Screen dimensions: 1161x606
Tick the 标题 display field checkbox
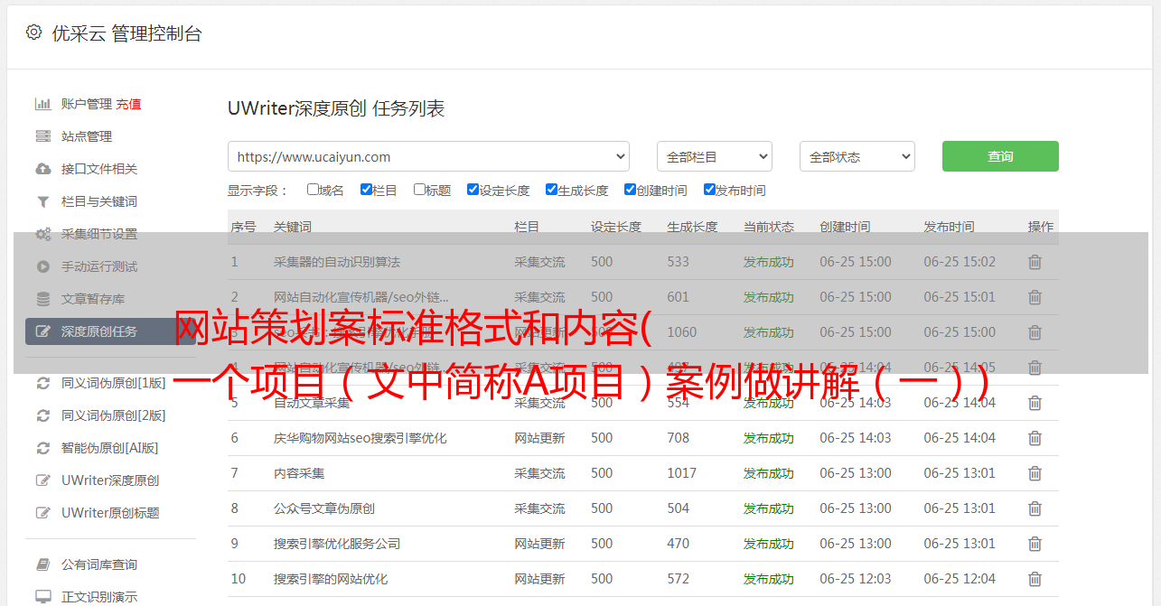click(x=419, y=190)
